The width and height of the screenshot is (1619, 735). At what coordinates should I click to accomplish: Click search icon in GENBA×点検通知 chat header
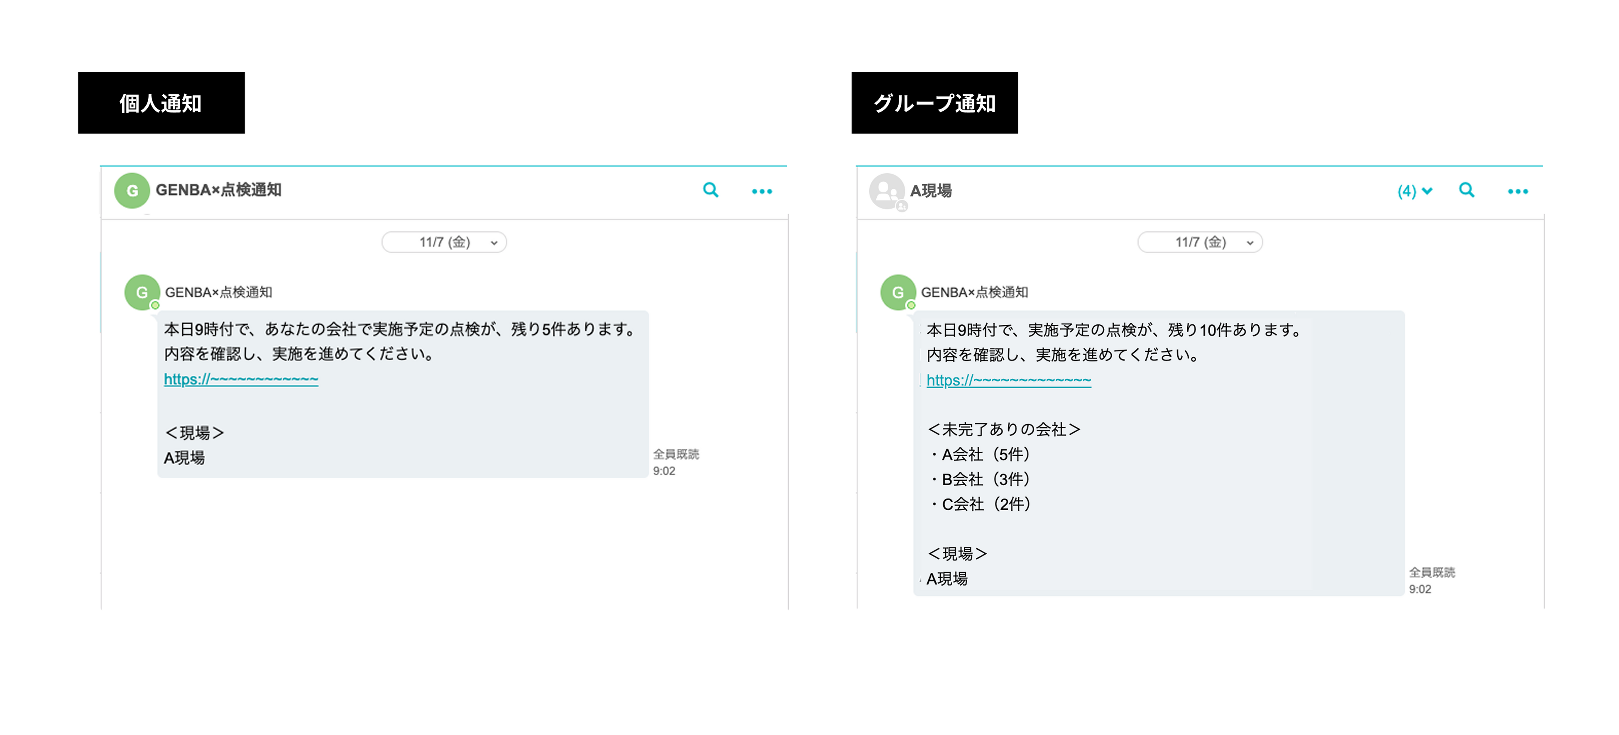(x=710, y=190)
